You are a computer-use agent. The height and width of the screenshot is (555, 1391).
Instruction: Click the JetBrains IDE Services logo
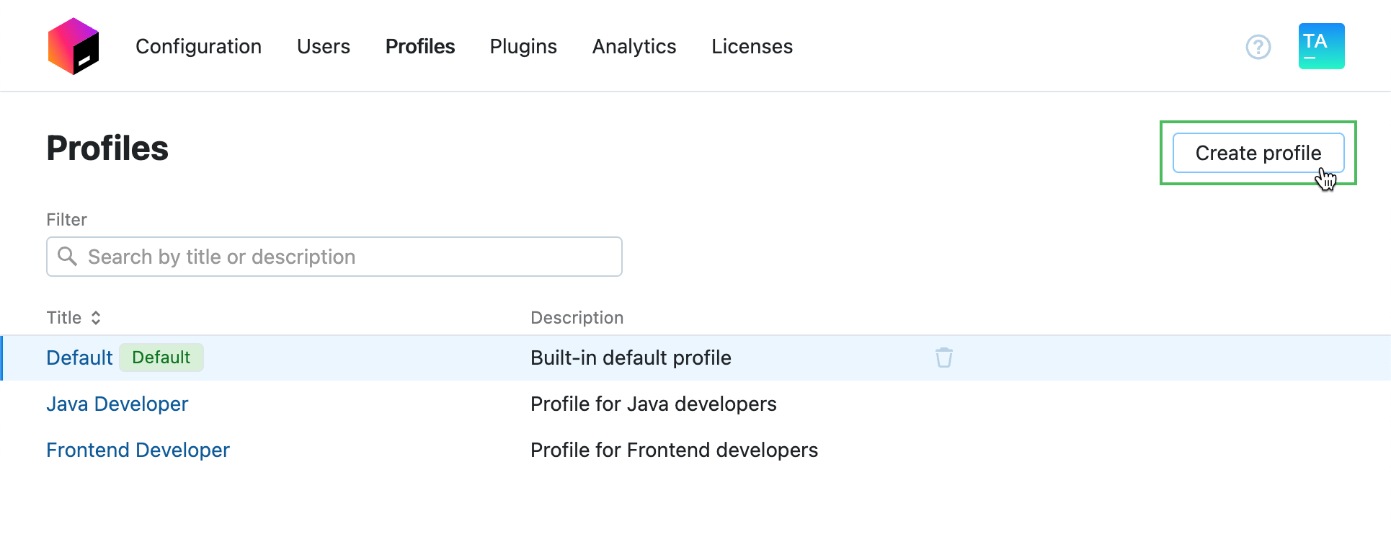(74, 46)
